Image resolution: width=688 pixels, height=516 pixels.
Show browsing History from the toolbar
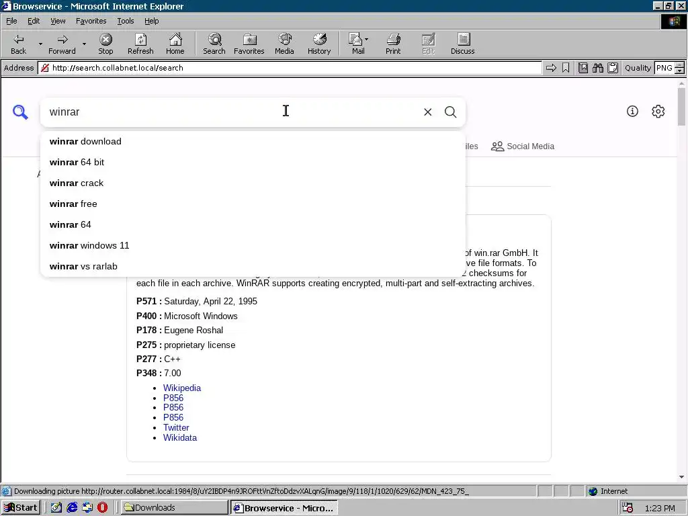(x=319, y=44)
